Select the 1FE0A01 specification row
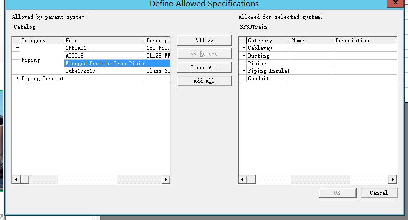Screen dimensions: 408x220 (x=104, y=48)
